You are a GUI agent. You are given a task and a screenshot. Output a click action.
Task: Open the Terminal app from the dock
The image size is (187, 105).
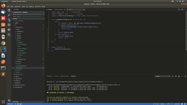[3, 68]
